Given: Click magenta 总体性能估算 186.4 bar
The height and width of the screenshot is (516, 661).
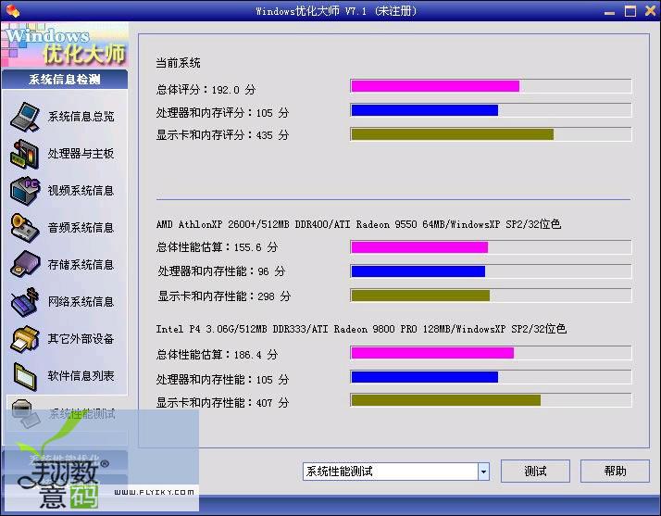Looking at the screenshot, I should [x=432, y=353].
